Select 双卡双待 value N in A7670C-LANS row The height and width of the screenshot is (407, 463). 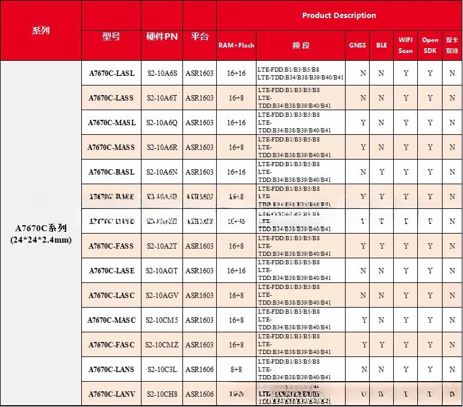(452, 369)
